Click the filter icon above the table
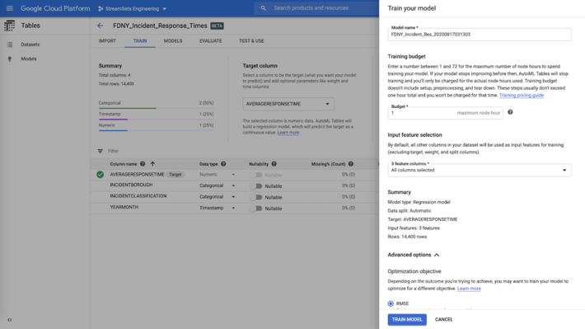The height and width of the screenshot is (329, 585). coord(100,151)
